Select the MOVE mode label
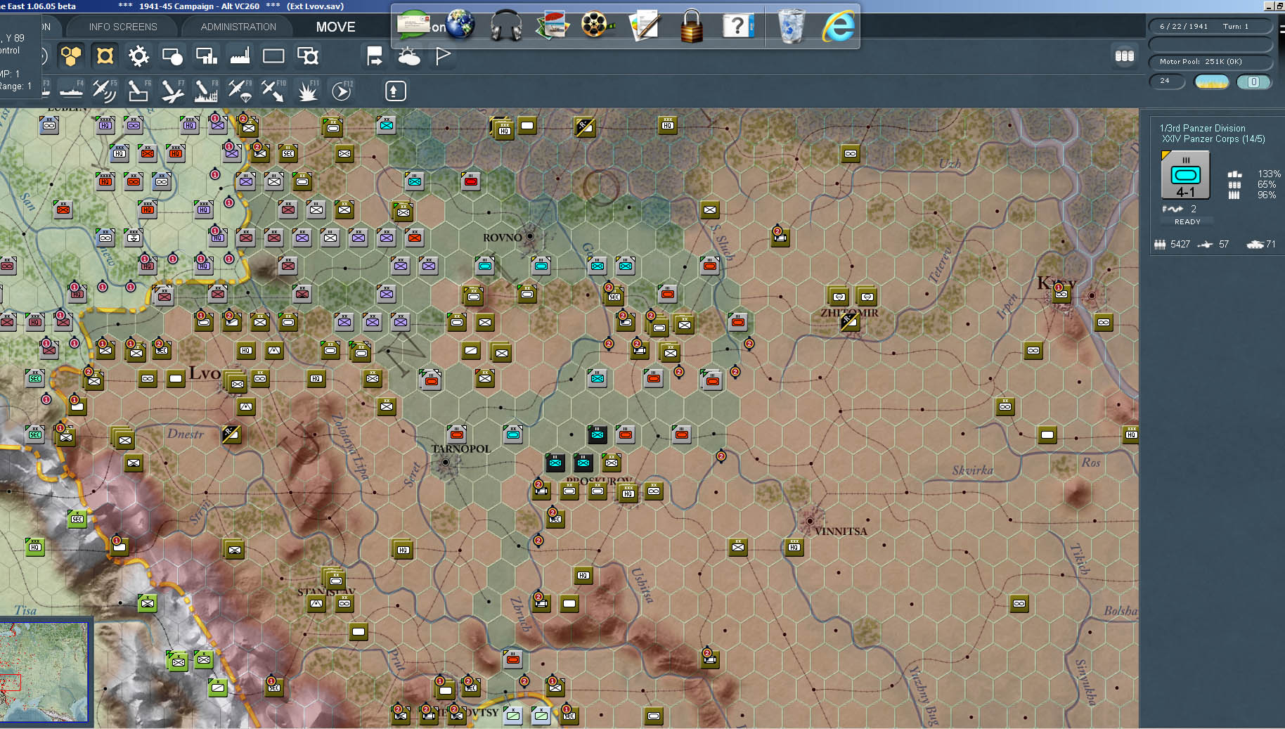The image size is (1285, 729). 335,27
